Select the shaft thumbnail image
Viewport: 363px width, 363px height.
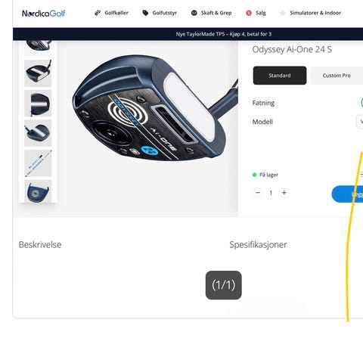click(x=38, y=163)
